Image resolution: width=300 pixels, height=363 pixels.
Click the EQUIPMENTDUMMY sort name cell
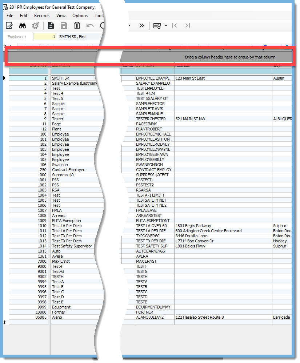[x=155, y=307]
